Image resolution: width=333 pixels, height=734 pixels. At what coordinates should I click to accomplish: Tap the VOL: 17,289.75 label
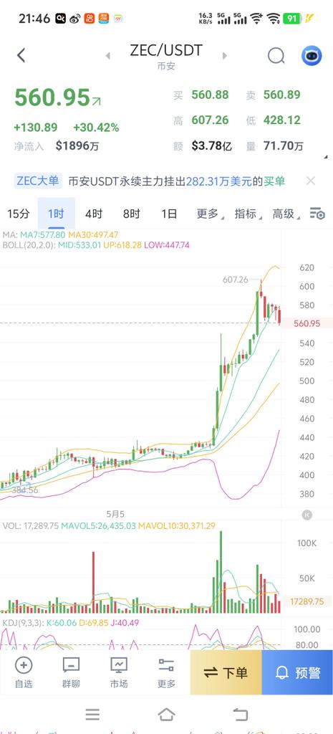31,525
